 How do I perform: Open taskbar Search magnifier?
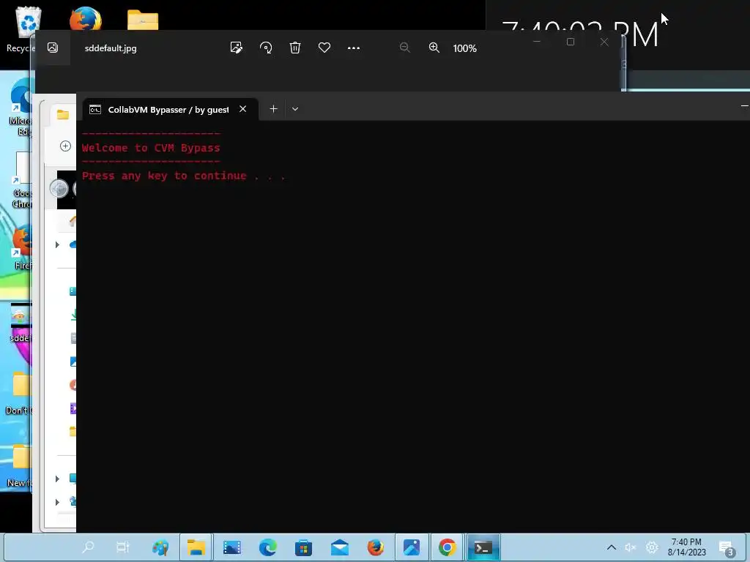tap(88, 547)
